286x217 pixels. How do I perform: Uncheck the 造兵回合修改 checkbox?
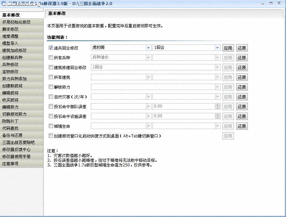(51, 48)
